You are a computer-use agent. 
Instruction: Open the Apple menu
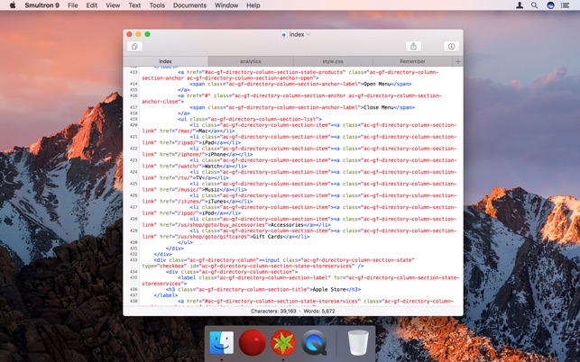pos(13,5)
